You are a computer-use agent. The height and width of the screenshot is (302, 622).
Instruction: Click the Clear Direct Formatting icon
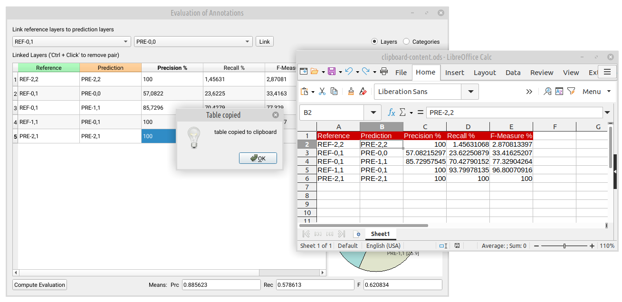tap(363, 91)
